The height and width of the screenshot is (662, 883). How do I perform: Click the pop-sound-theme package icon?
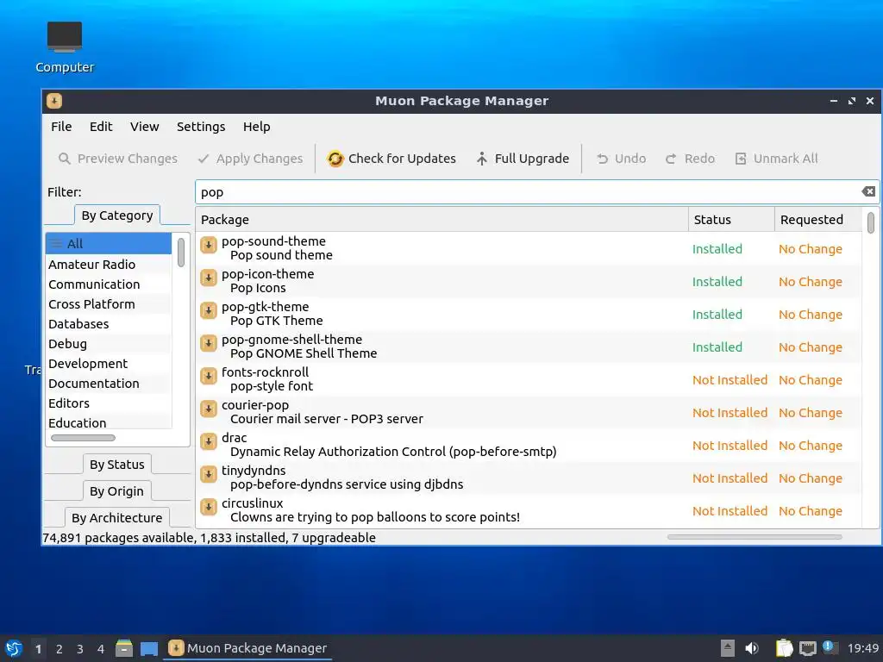tap(209, 245)
